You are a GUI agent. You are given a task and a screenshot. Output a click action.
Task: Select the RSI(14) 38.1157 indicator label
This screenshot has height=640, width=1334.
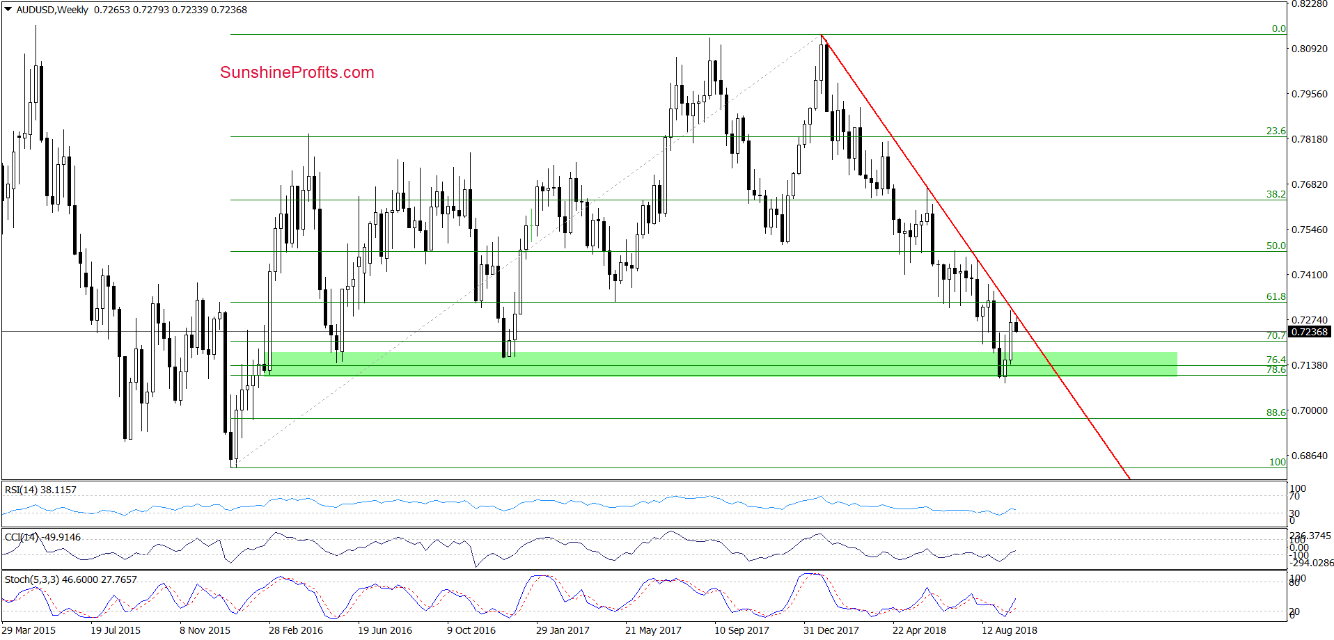click(x=40, y=490)
